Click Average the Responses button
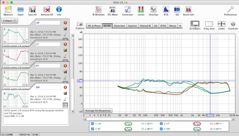This screenshot has height=136, width=239. pos(98,111)
